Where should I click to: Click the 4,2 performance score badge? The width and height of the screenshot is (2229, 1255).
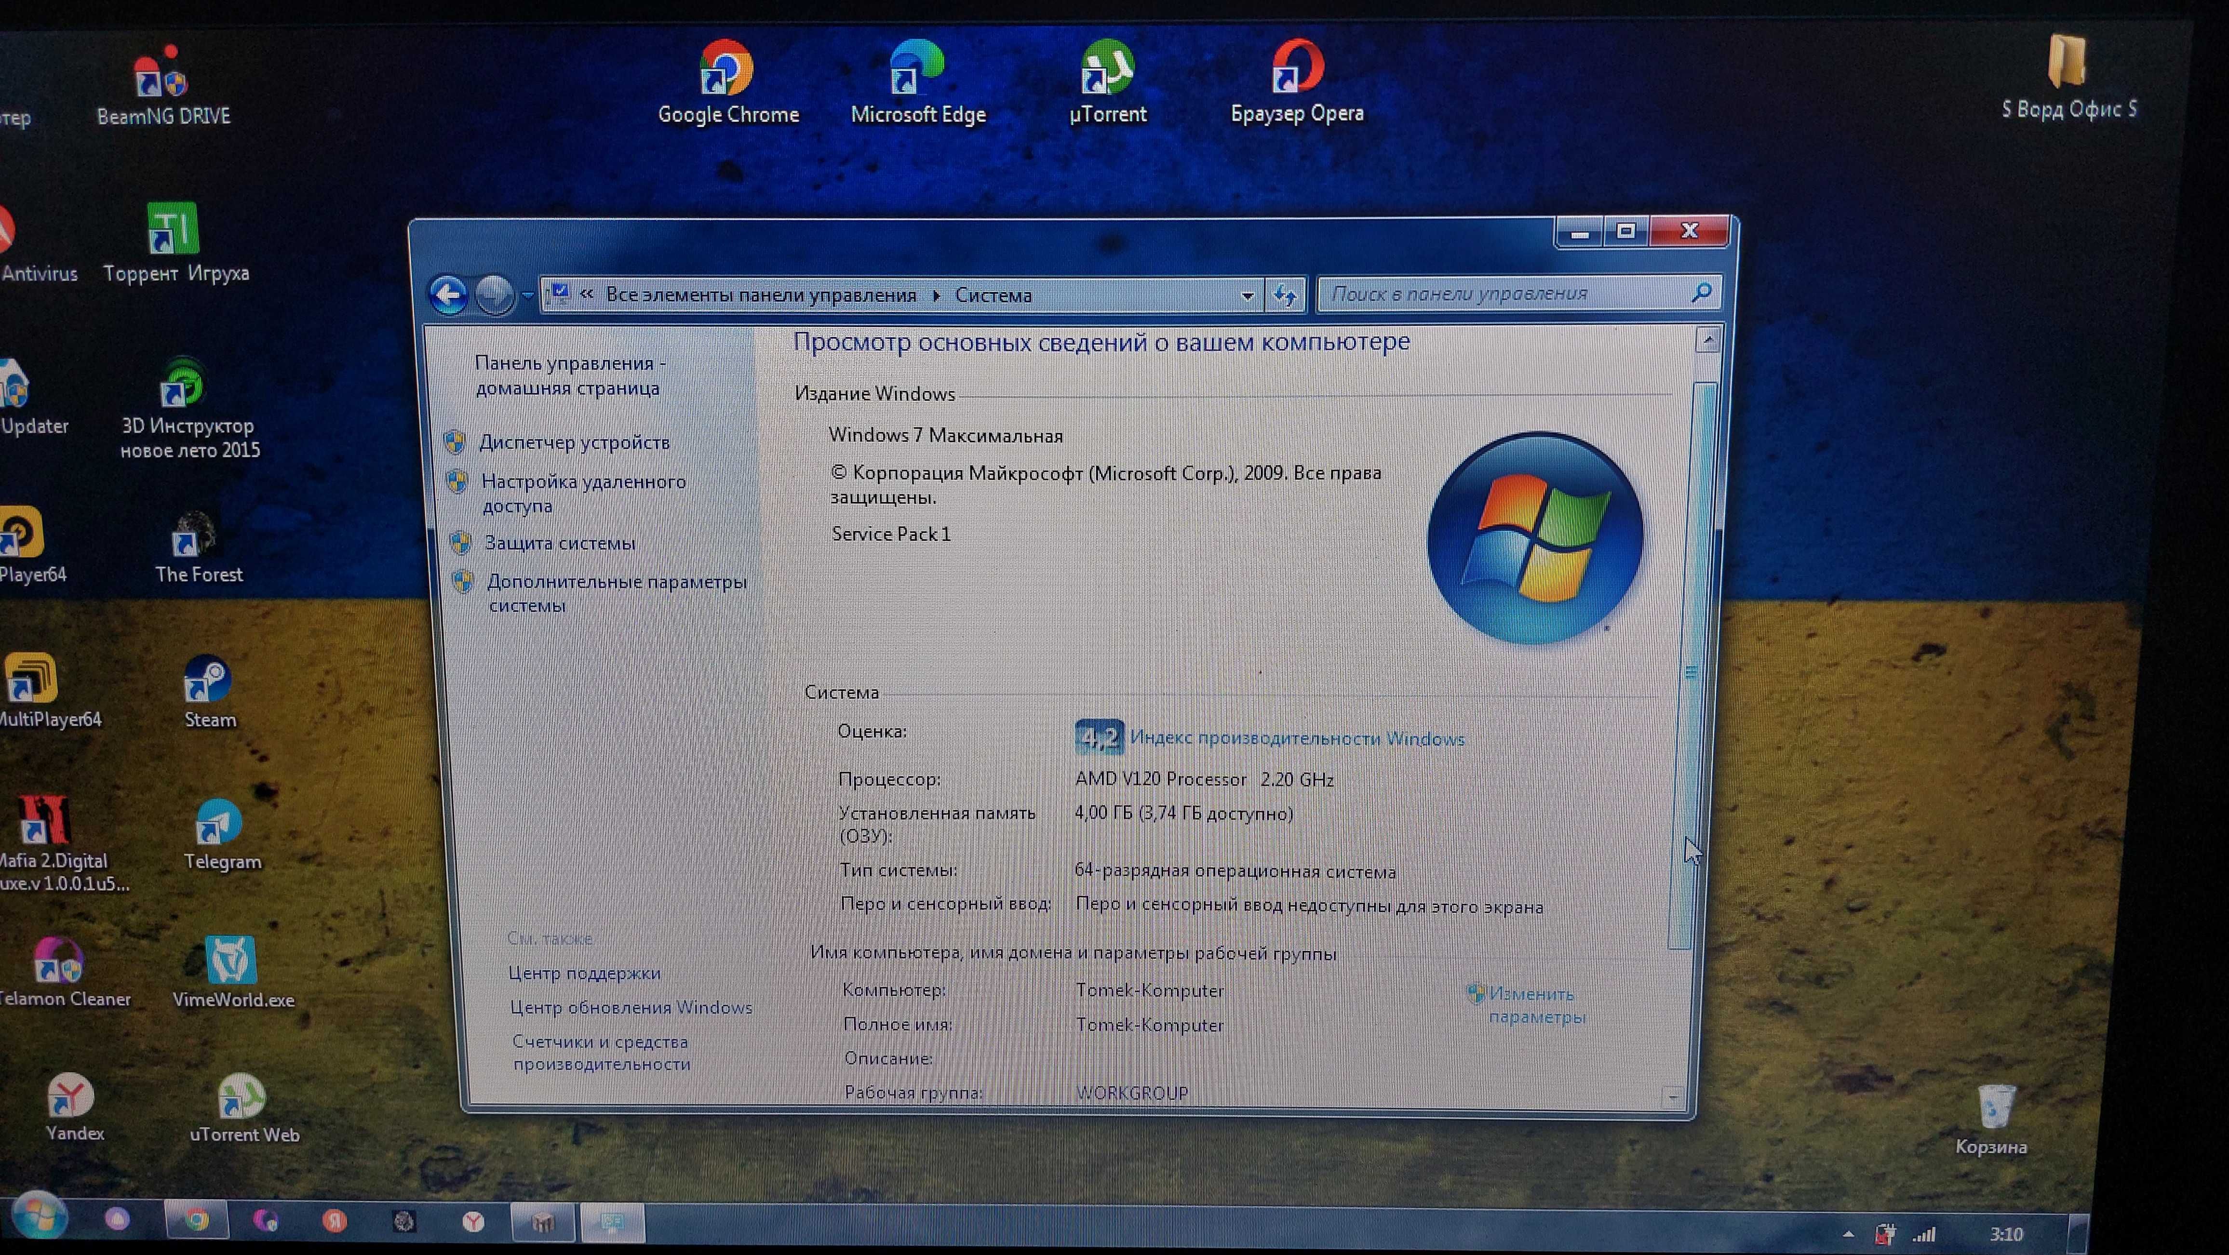pyautogui.click(x=1099, y=737)
